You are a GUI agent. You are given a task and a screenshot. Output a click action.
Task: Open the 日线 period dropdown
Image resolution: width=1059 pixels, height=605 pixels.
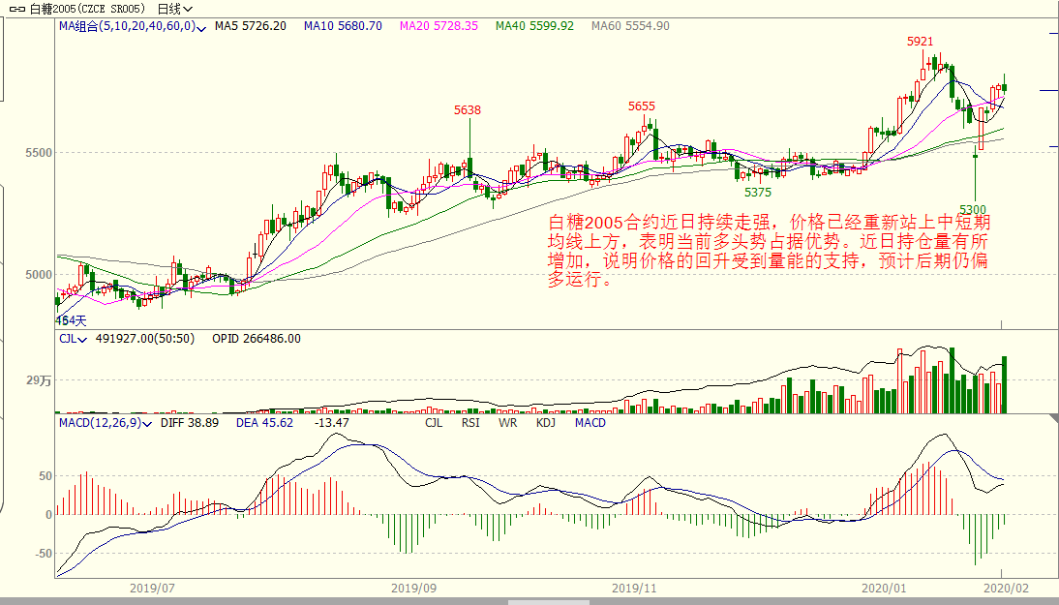pos(174,9)
